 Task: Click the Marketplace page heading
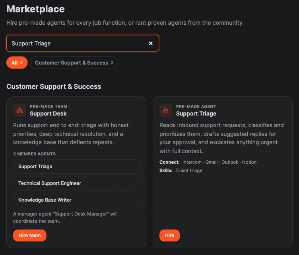coord(35,9)
